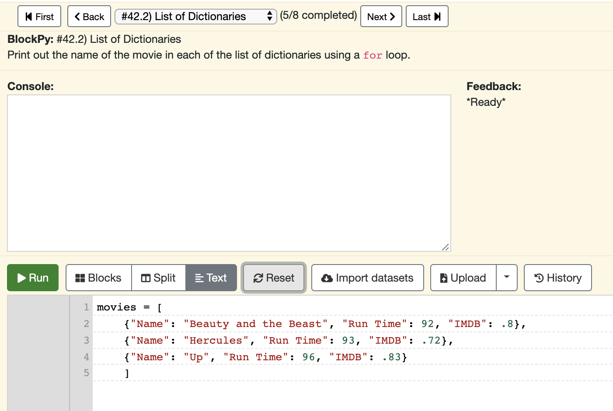Upload a code file
The image size is (613, 411).
point(463,278)
